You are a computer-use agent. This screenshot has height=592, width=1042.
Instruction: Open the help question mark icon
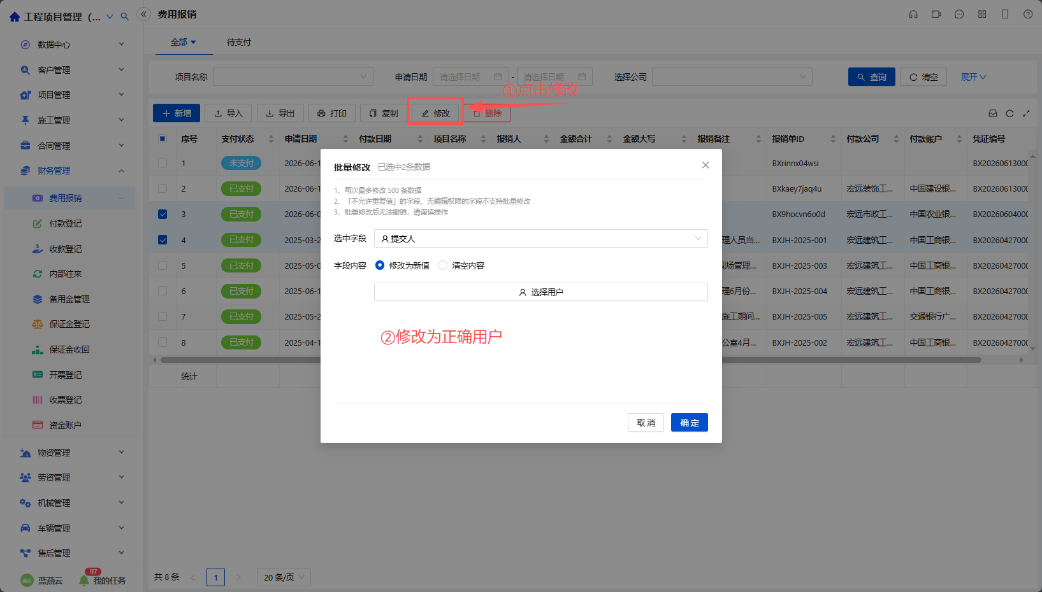pos(1028,14)
